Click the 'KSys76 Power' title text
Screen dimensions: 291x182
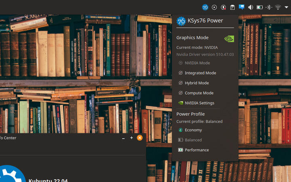click(x=205, y=21)
